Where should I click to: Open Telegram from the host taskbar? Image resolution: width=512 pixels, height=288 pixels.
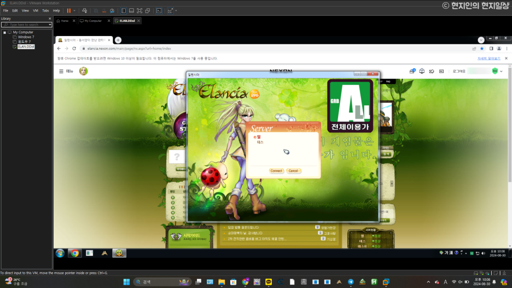pos(351,282)
